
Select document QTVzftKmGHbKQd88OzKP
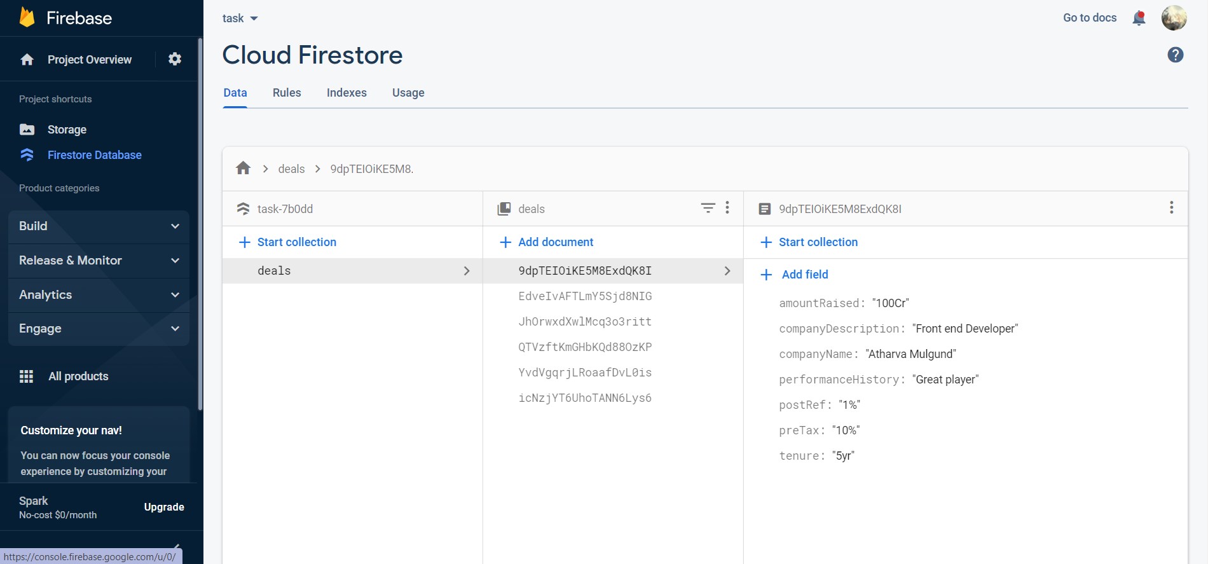tap(585, 347)
